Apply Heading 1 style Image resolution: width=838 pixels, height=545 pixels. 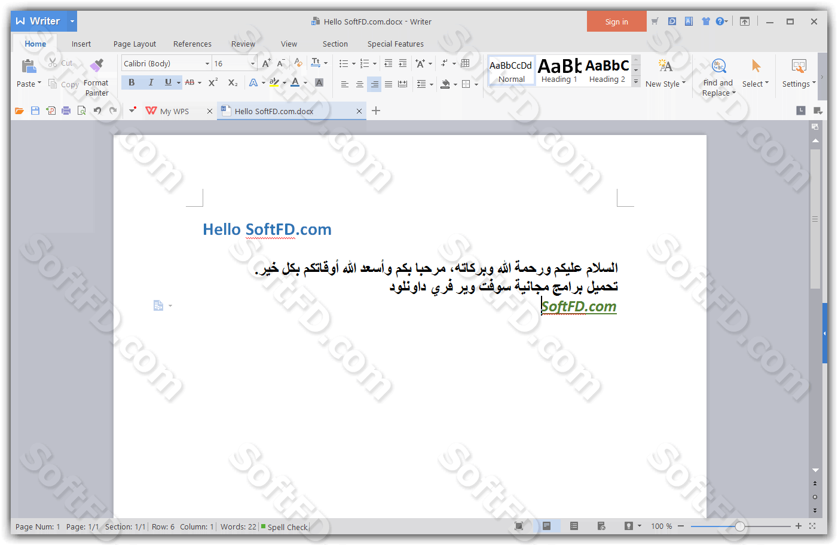point(559,71)
